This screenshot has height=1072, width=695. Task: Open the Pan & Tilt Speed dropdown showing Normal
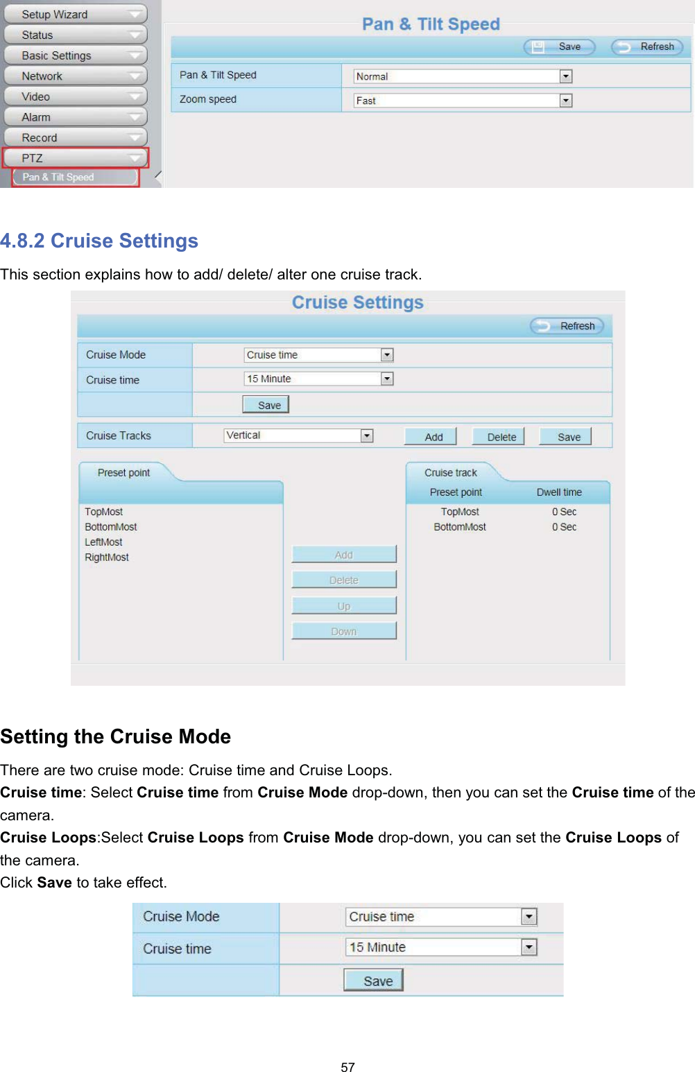(x=463, y=76)
